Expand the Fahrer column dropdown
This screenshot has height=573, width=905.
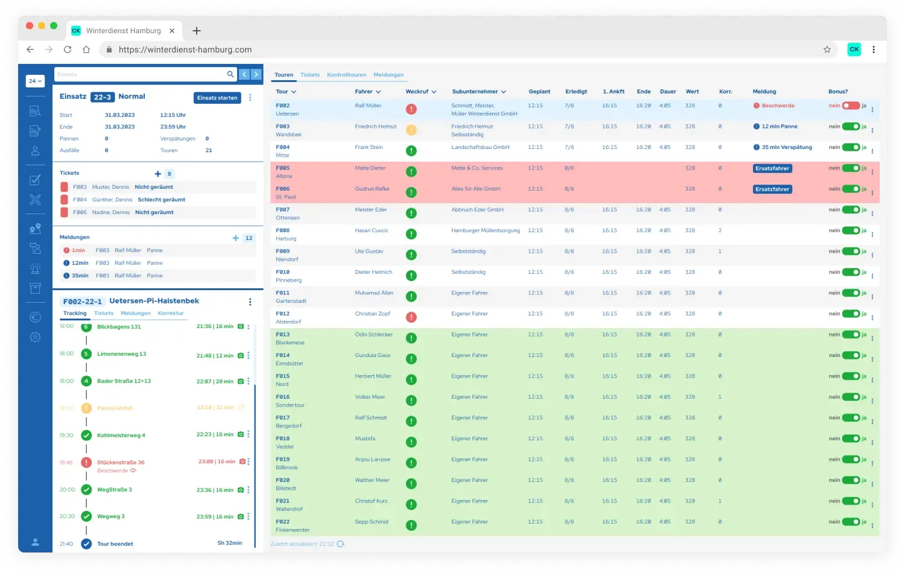click(378, 92)
